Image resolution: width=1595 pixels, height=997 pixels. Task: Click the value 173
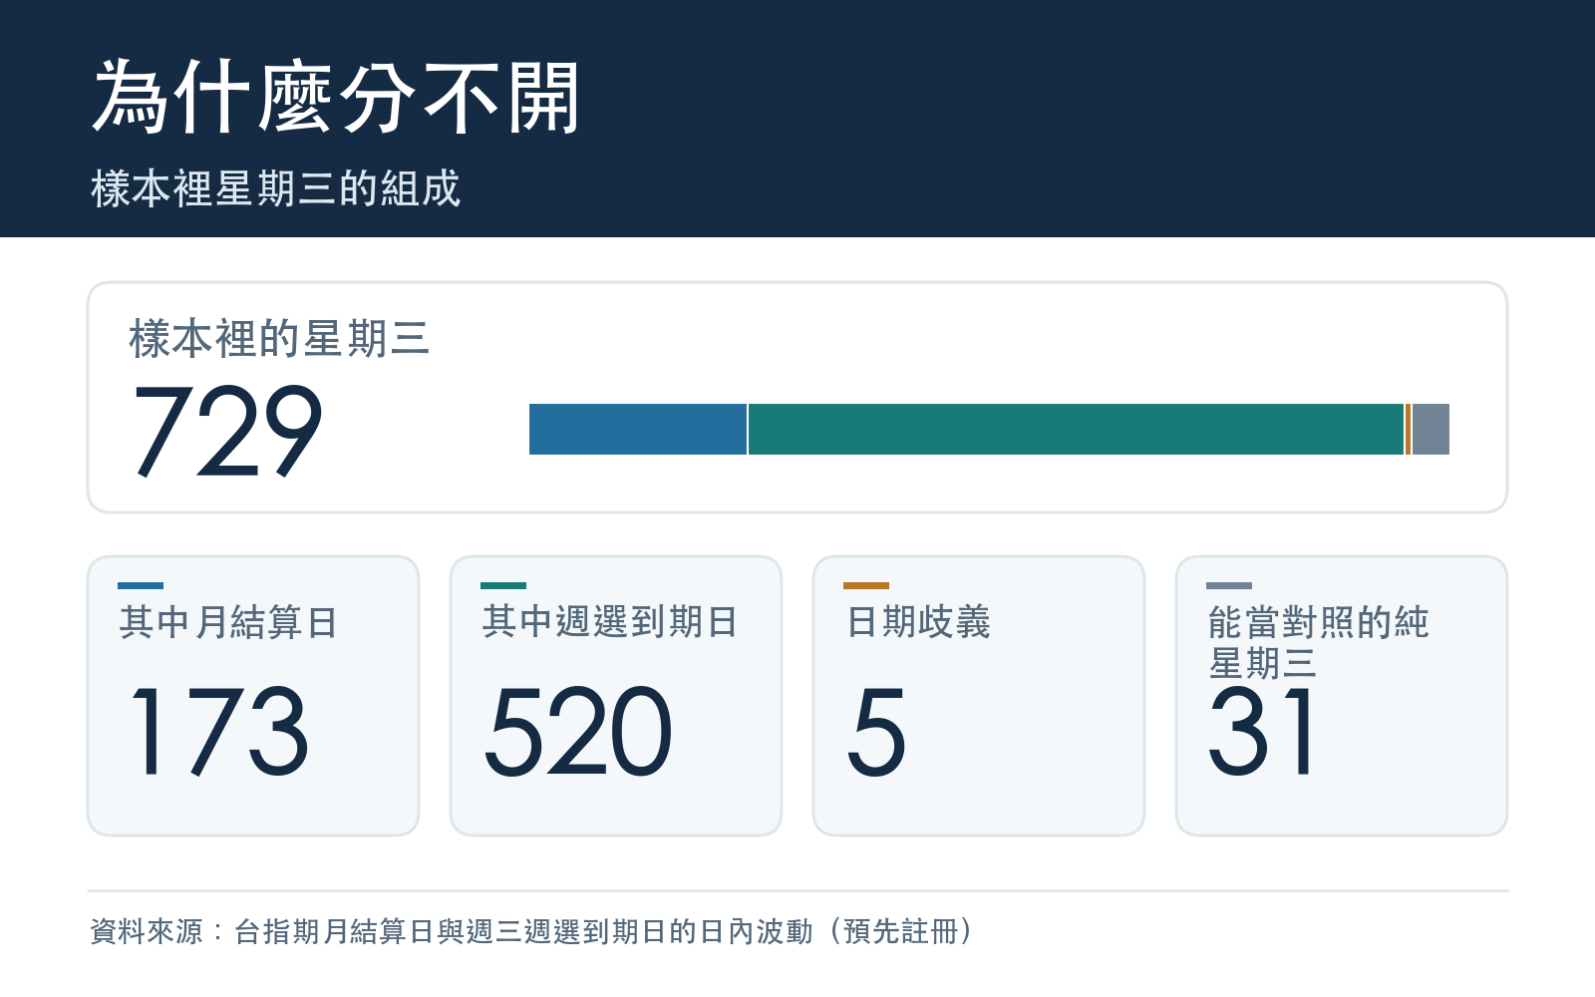tap(220, 732)
